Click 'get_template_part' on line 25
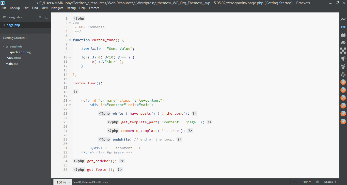Viewport: 347px width, 185px height. tap(139, 122)
